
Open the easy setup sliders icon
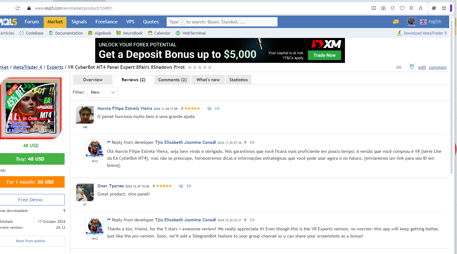click(x=411, y=8)
